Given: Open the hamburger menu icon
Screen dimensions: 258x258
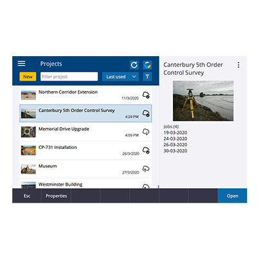Looking at the screenshot, I should 21,63.
